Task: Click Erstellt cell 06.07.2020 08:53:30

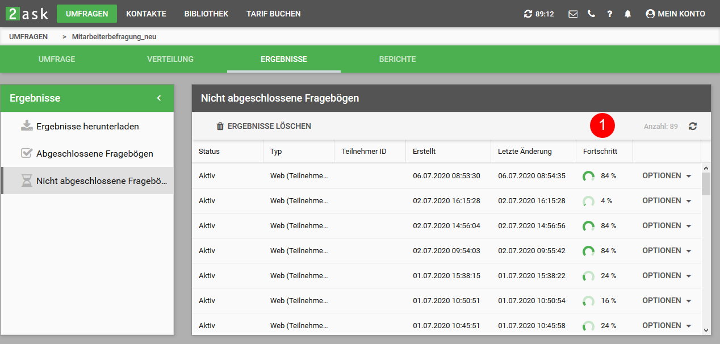Action: click(447, 176)
